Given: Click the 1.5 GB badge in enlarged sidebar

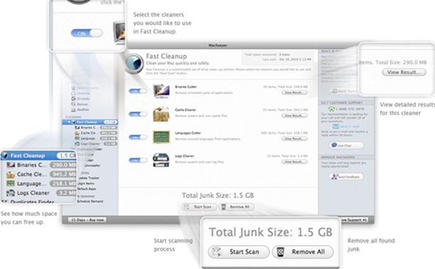Looking at the screenshot, I should pos(67,155).
